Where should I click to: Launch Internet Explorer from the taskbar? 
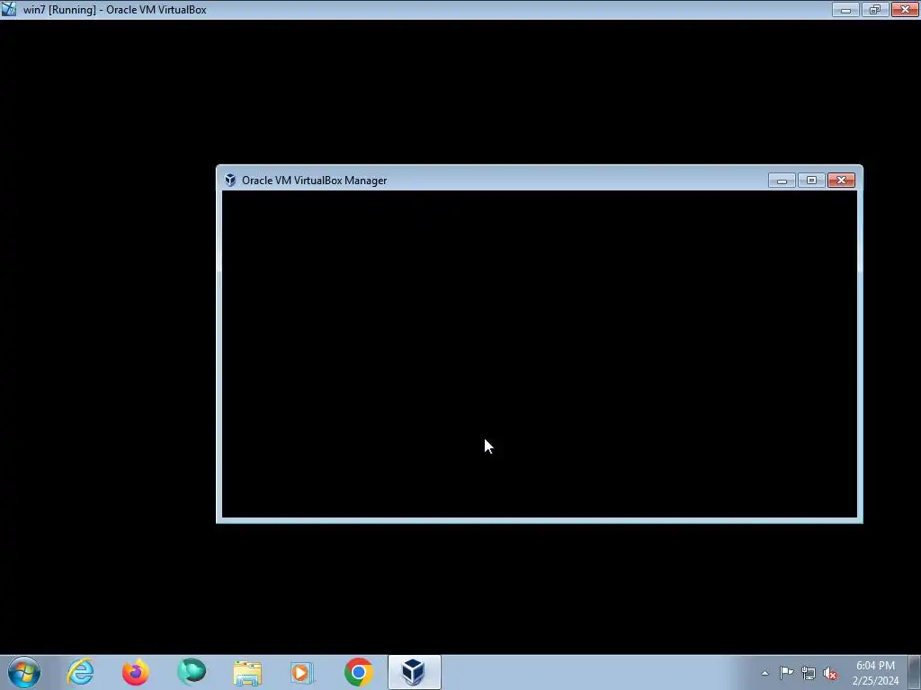(x=80, y=672)
